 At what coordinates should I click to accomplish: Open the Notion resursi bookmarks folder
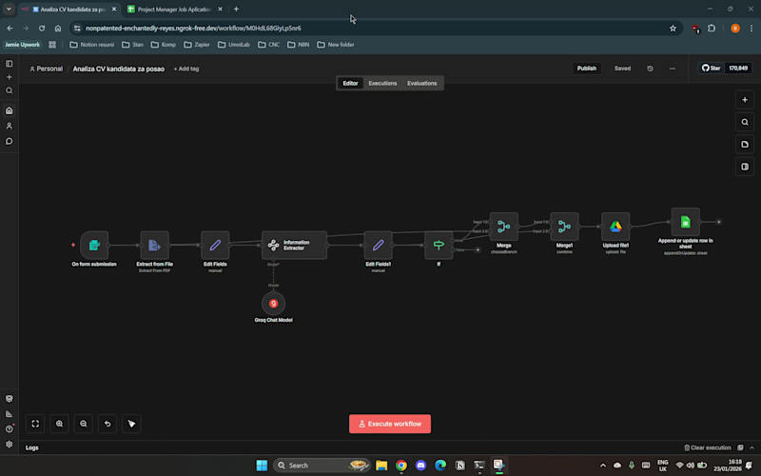click(92, 45)
